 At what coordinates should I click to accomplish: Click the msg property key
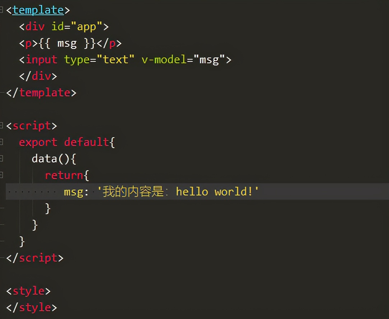point(74,192)
